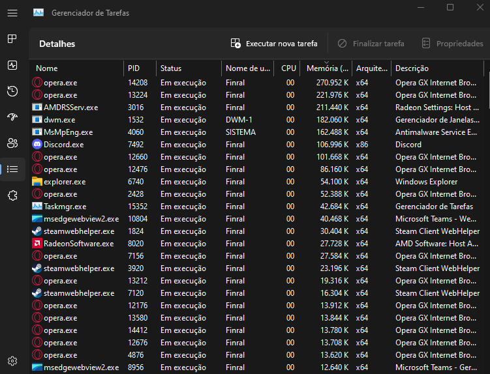
Task: Click the 270.952 K memory value
Action: (332, 82)
